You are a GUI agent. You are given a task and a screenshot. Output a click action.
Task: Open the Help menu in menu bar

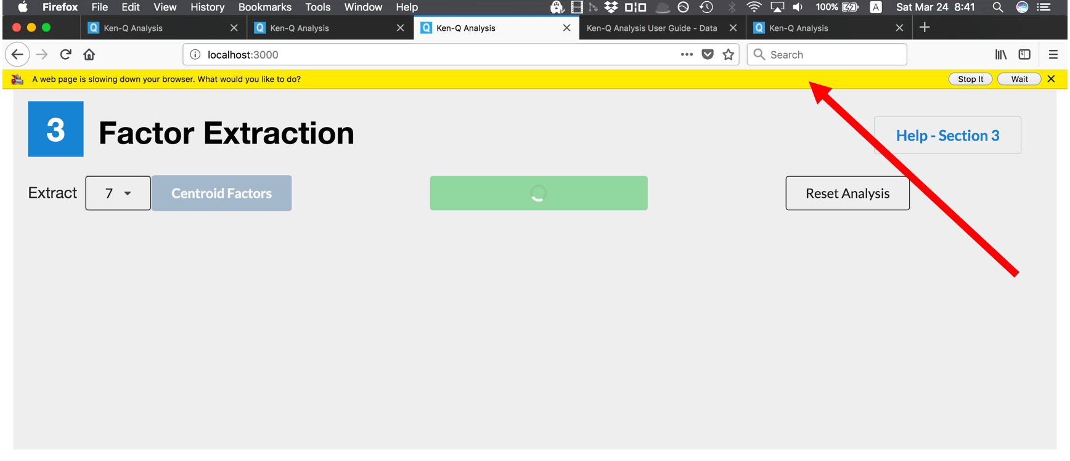tap(407, 7)
